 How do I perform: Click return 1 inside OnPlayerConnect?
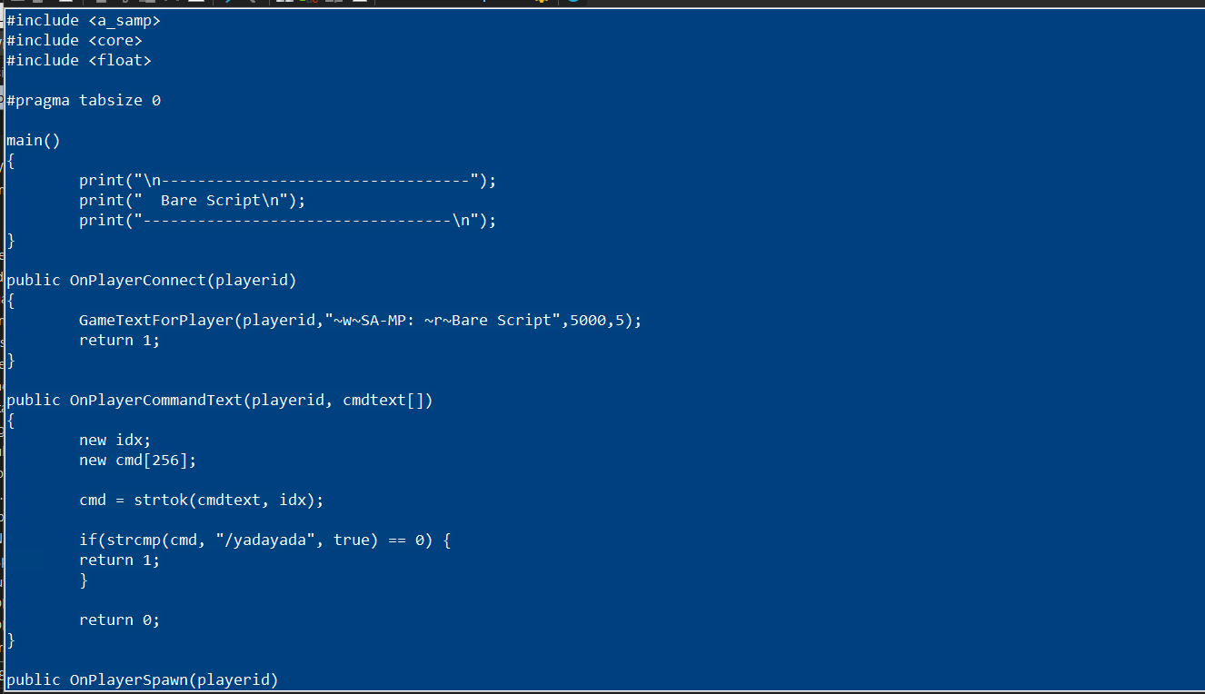[119, 340]
